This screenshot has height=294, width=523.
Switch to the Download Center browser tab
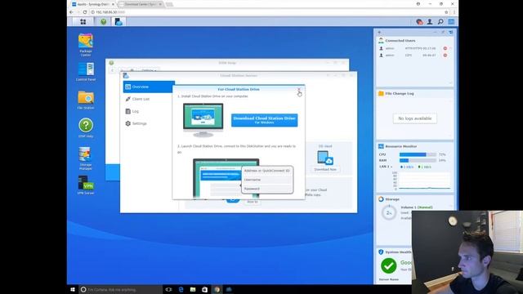tap(141, 4)
